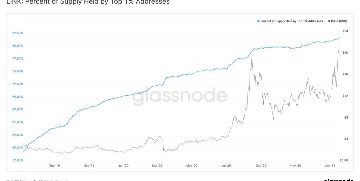Click the $24 price axis label
This screenshot has height=181, width=360.
click(x=345, y=31)
